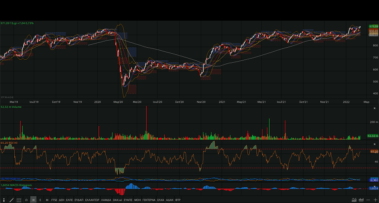Open the ΕΛΛΑΚΤΩΡ symbol tab
The width and height of the screenshot is (379, 203).
92,200
